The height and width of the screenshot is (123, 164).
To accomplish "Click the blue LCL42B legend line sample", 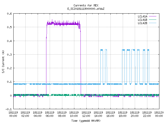I will click(152, 23).
